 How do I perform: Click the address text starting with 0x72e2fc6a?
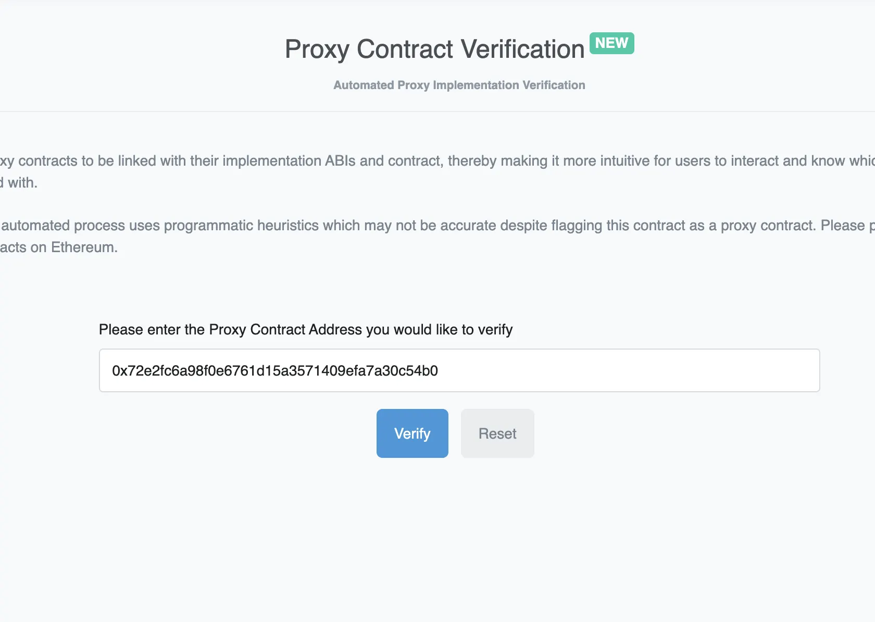coord(275,371)
